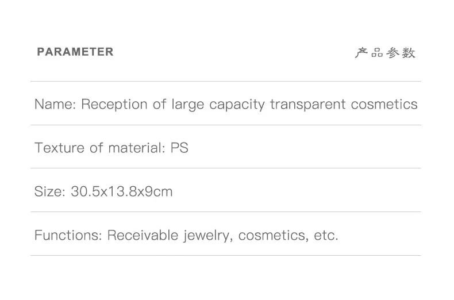Select the word "capacity"
454x300 pixels.
click(237, 105)
